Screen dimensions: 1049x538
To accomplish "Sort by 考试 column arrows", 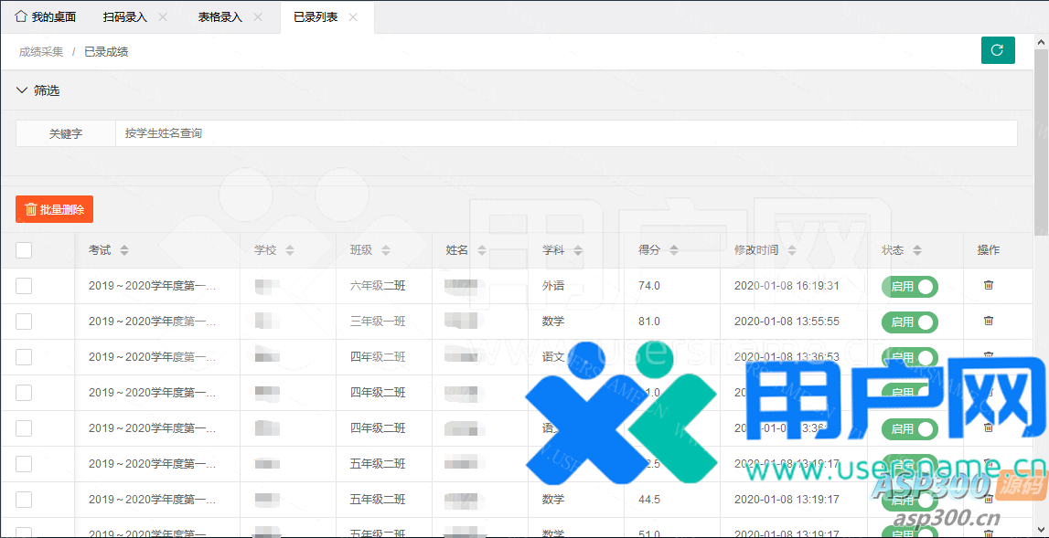I will click(x=124, y=250).
